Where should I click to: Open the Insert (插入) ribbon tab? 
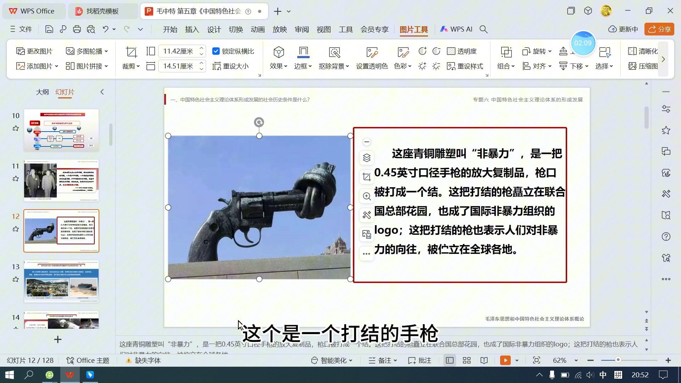(x=192, y=29)
